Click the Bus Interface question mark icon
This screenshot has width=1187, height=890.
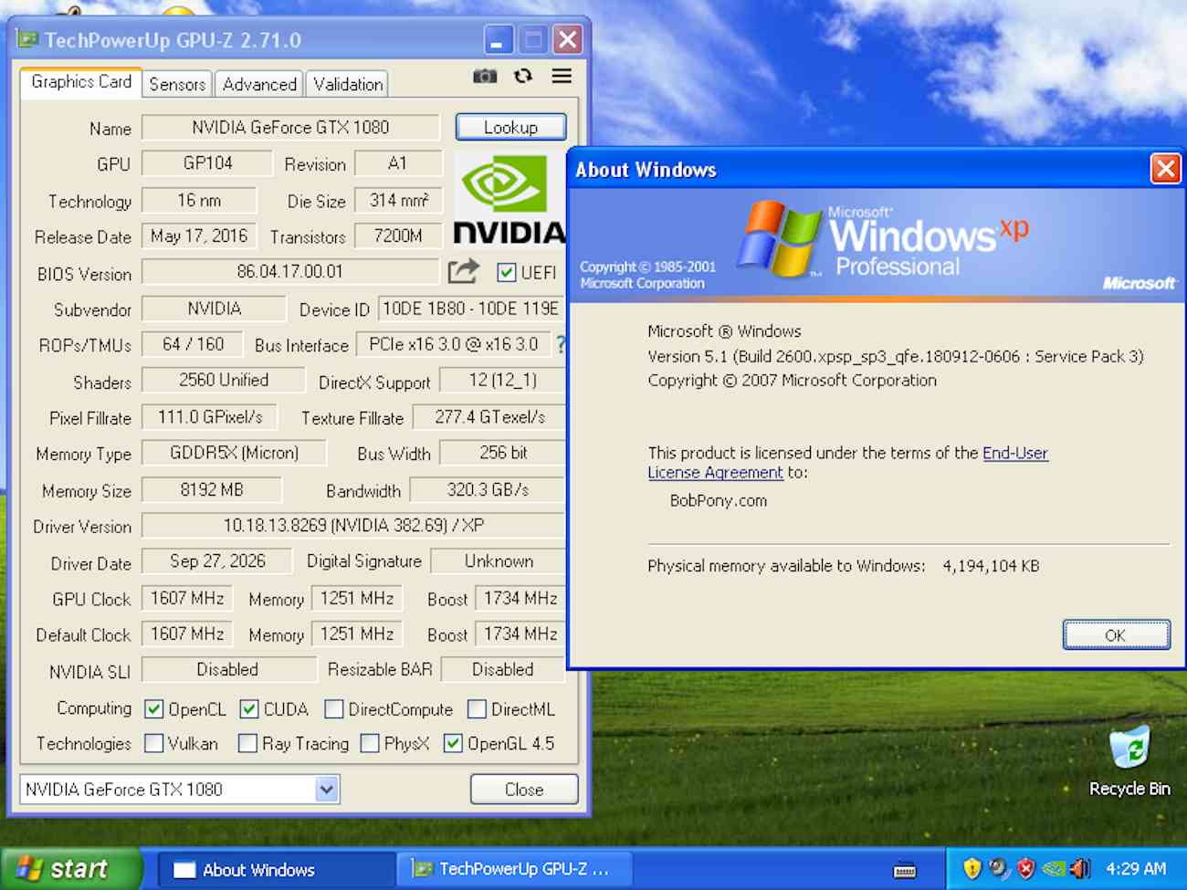(561, 345)
